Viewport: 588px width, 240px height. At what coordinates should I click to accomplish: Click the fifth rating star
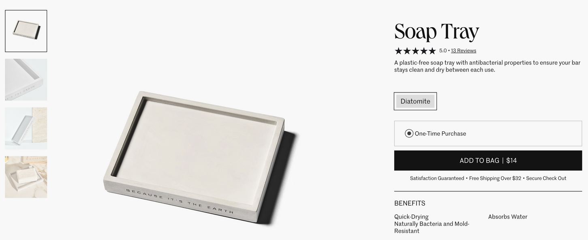(x=432, y=51)
